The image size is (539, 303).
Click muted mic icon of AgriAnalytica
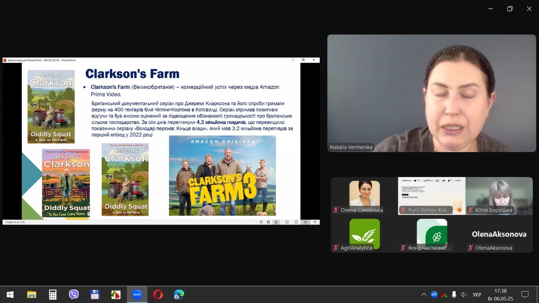[336, 248]
